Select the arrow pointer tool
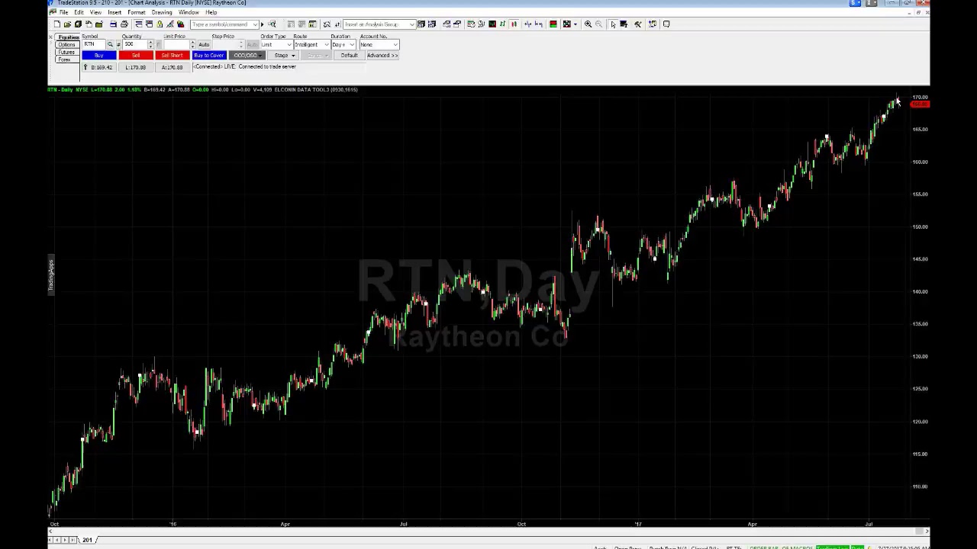Image resolution: width=977 pixels, height=549 pixels. pyautogui.click(x=613, y=24)
